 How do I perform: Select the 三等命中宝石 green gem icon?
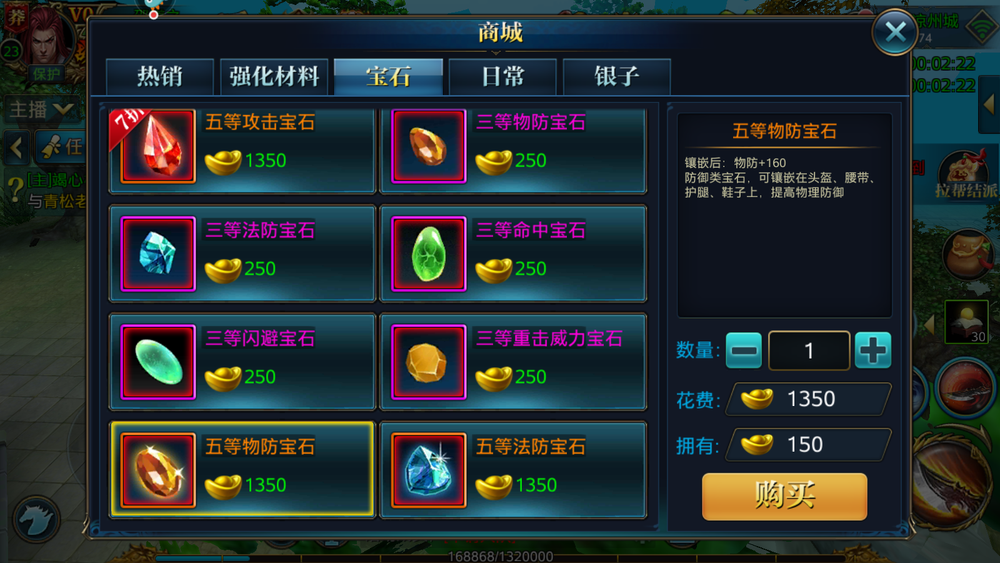[x=429, y=254]
